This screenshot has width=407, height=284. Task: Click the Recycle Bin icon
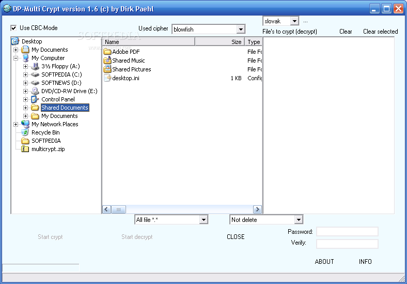pyautogui.click(x=25, y=132)
